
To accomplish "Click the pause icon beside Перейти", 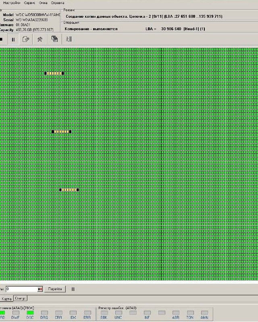I will tap(73, 289).
